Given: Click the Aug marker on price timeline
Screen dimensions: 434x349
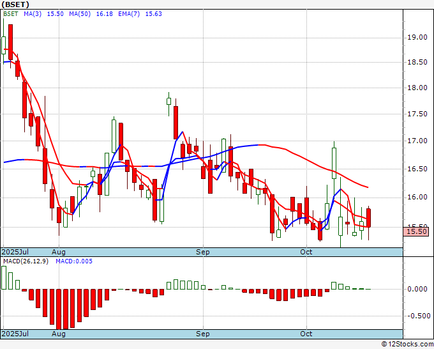Looking at the screenshot, I should click(59, 252).
